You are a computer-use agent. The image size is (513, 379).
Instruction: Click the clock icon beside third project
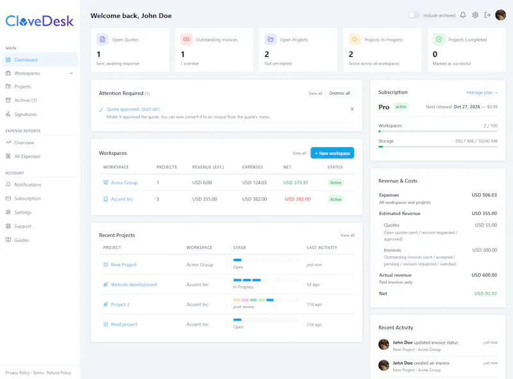pyautogui.click(x=106, y=325)
